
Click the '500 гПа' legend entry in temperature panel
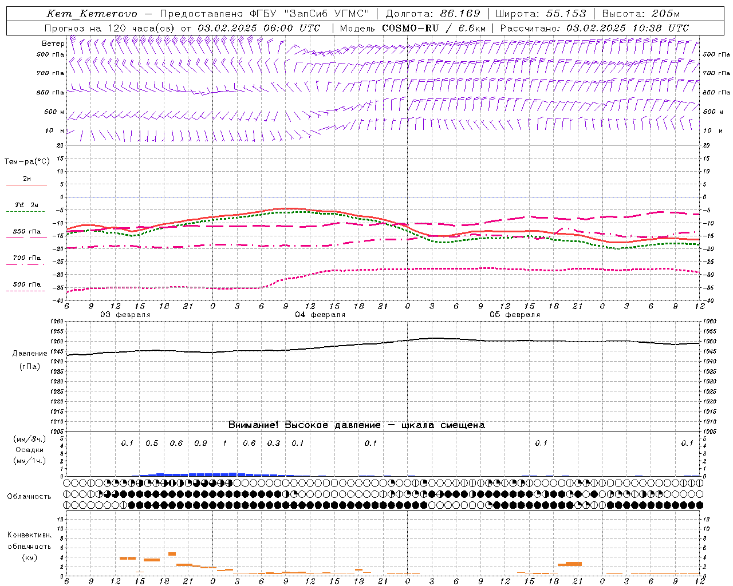27,284
